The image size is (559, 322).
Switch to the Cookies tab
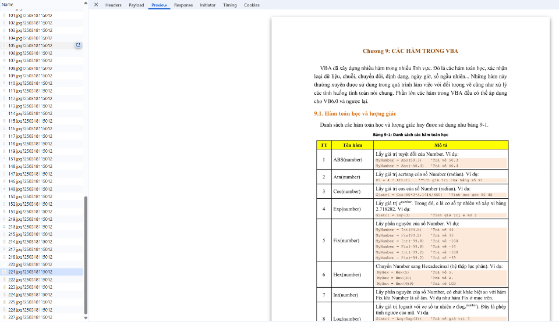click(x=252, y=5)
